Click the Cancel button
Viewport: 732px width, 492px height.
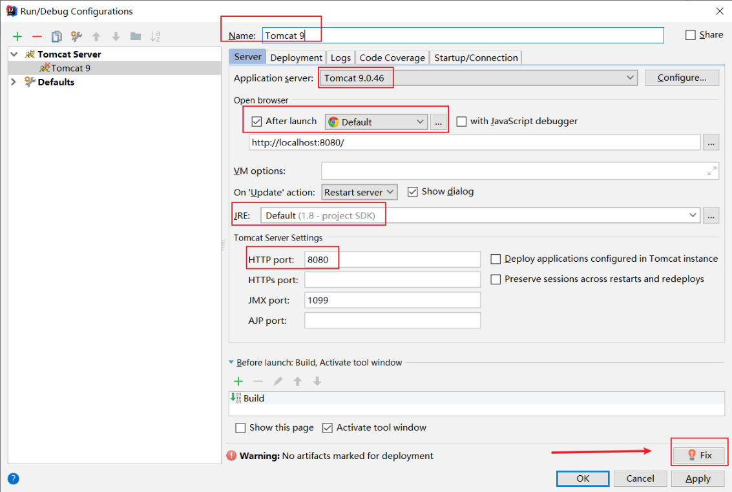pyautogui.click(x=640, y=478)
